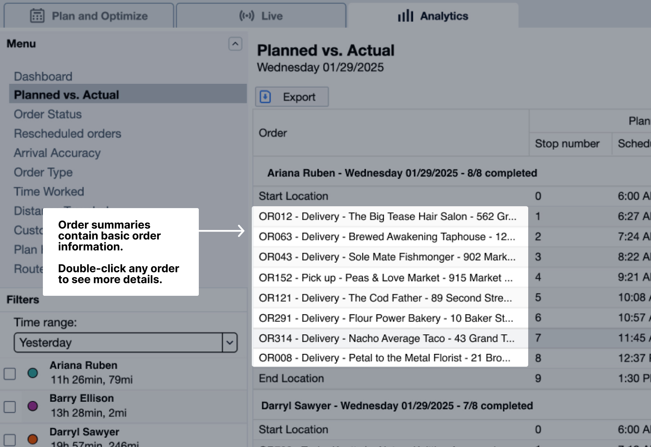651x447 pixels.
Task: Open Dashboard from the menu
Action: click(43, 76)
